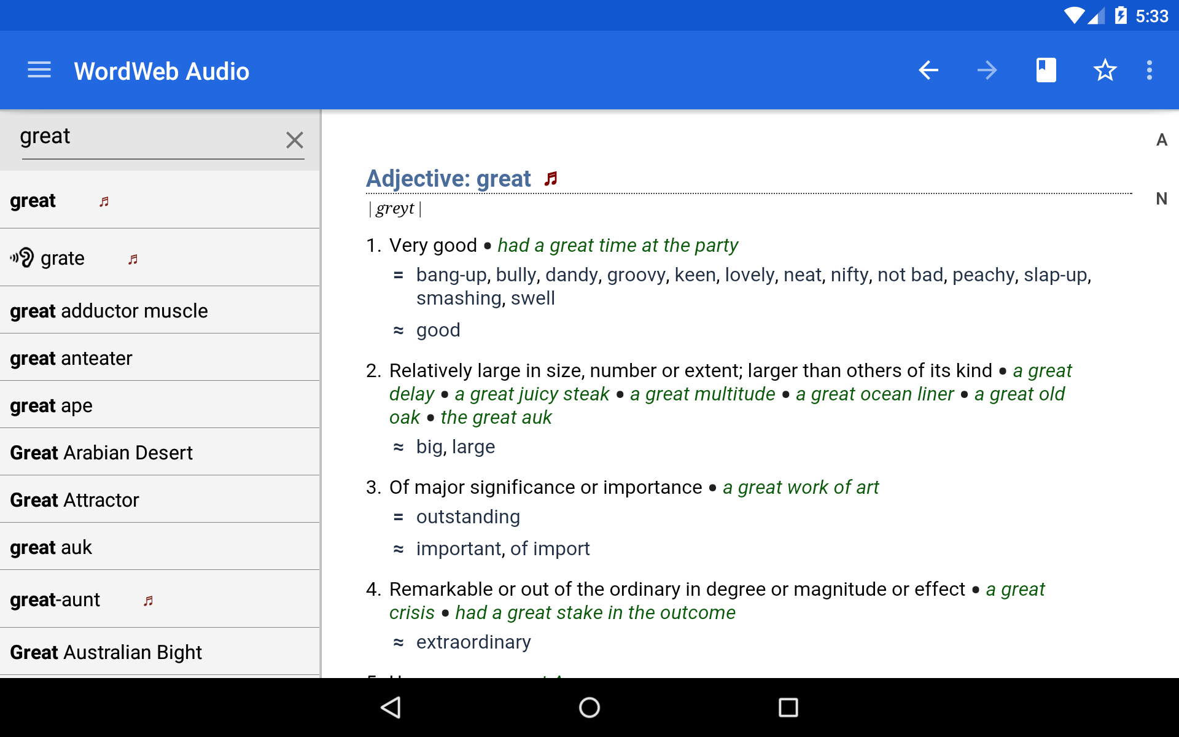Play audio icon in the great list row
The height and width of the screenshot is (737, 1179).
tap(104, 201)
